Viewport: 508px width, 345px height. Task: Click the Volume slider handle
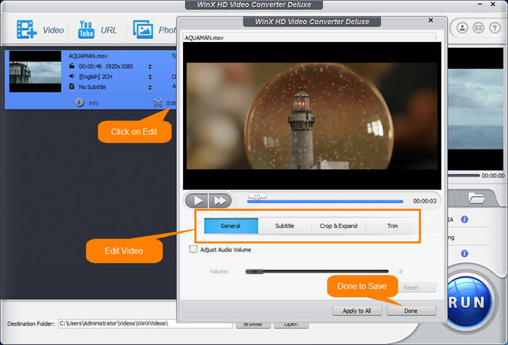(254, 272)
